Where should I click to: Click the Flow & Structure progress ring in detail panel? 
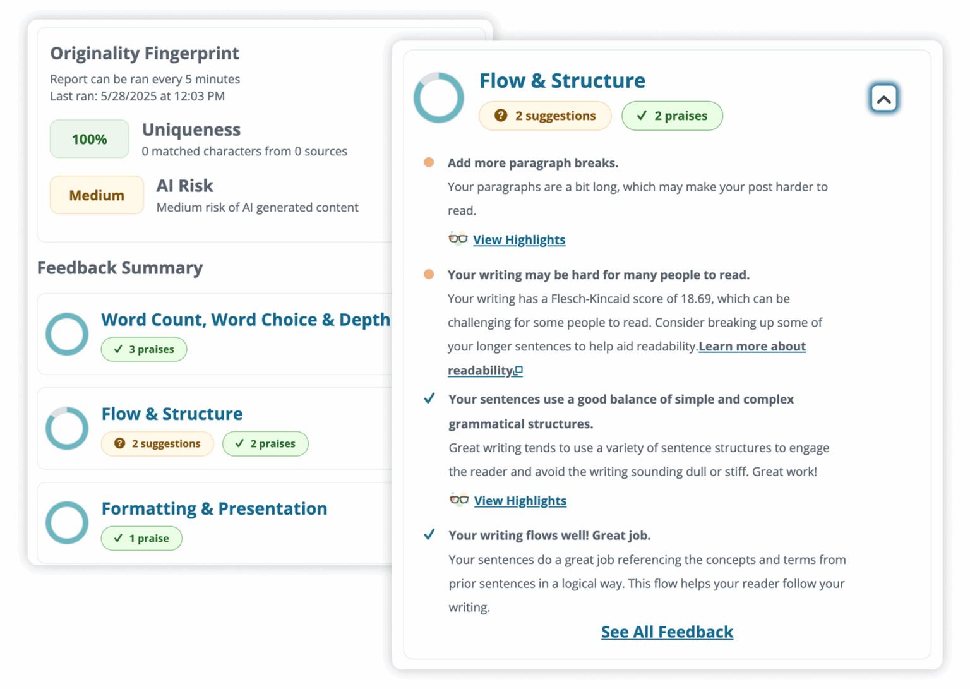tap(439, 98)
